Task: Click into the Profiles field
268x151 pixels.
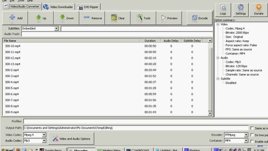Action: click(x=146, y=121)
